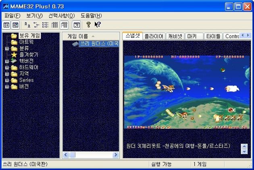Open the 보기(V) menu

(34, 16)
